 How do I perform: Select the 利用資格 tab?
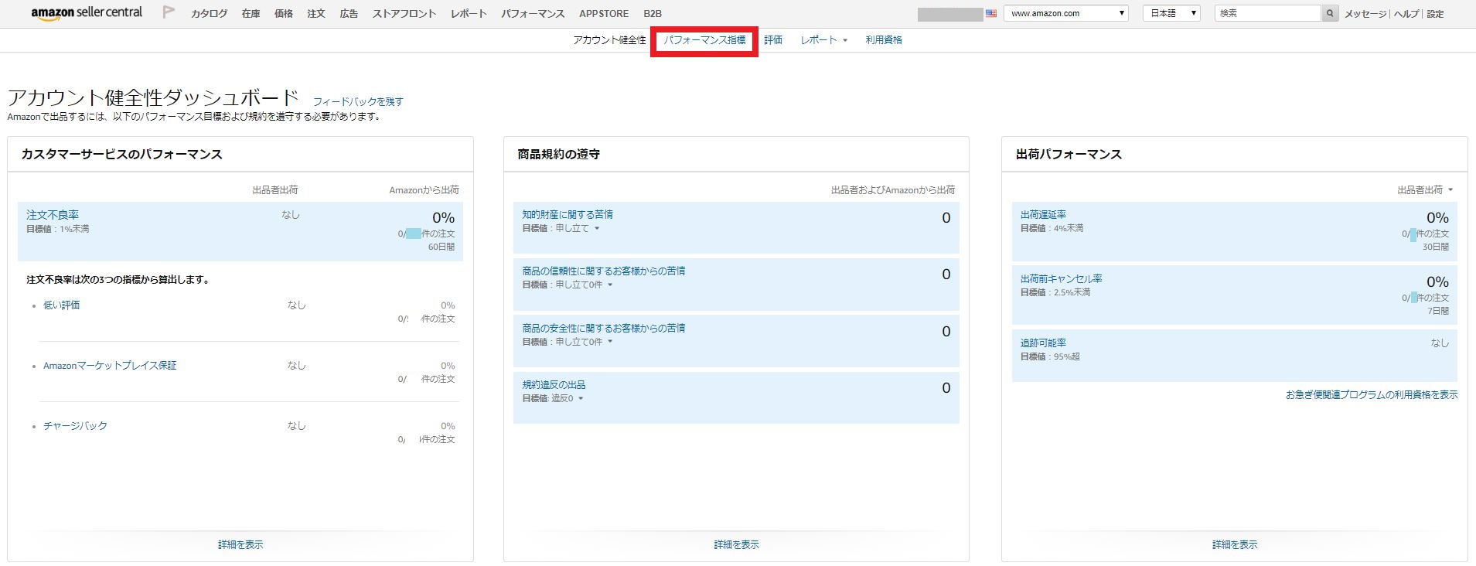click(x=884, y=40)
